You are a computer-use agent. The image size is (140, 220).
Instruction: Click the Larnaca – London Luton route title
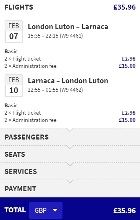tap(68, 80)
